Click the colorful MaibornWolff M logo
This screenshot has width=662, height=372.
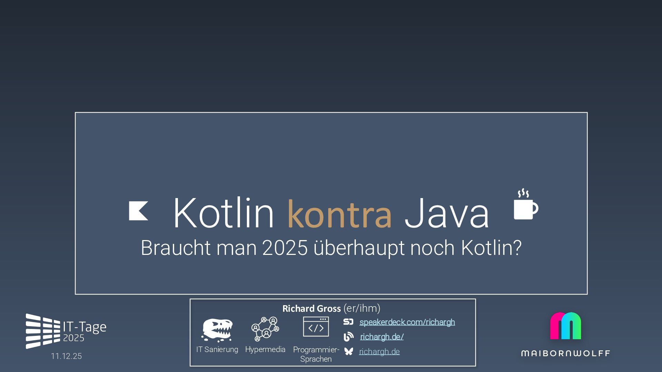(565, 326)
